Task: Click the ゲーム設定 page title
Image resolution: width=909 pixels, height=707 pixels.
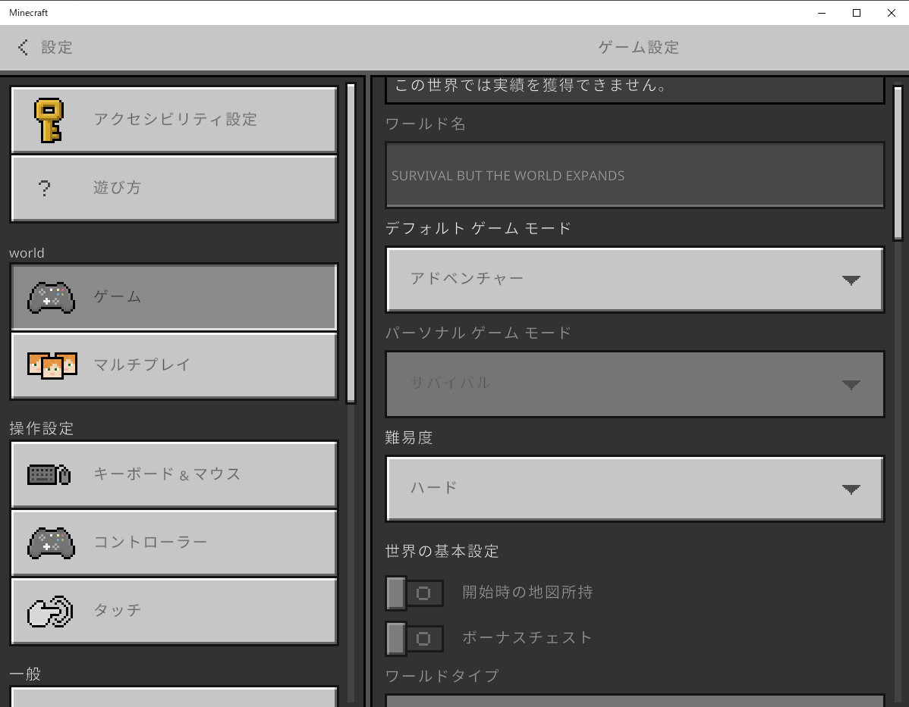Action: 638,48
